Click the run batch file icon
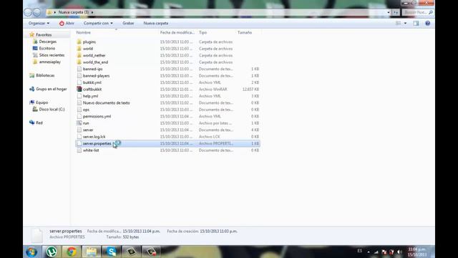Image resolution: width=458 pixels, height=258 pixels. click(79, 123)
